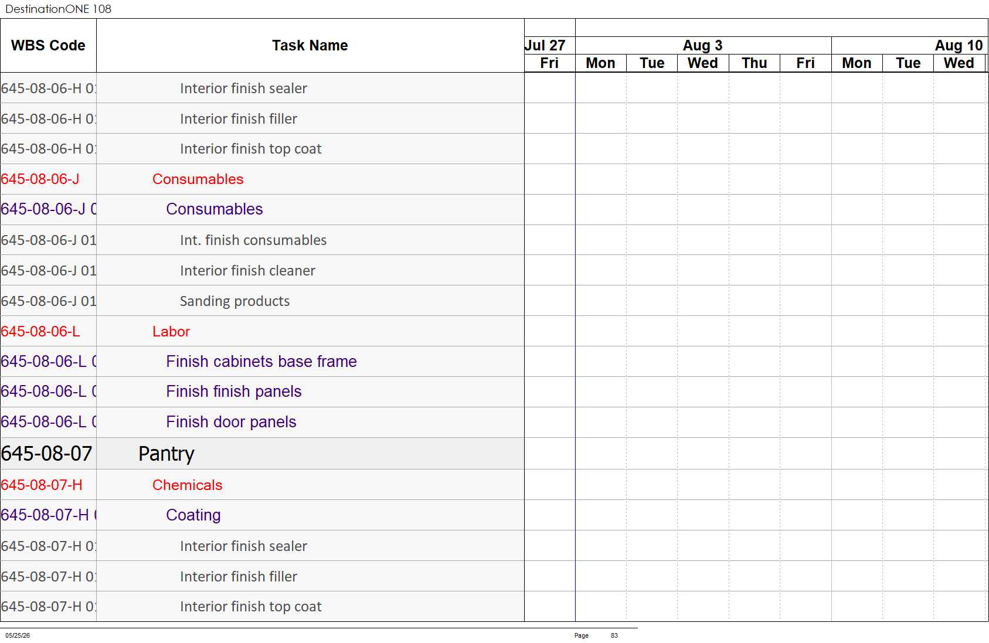989x643 pixels.
Task: Click the WBS Code column header
Action: [x=48, y=46]
